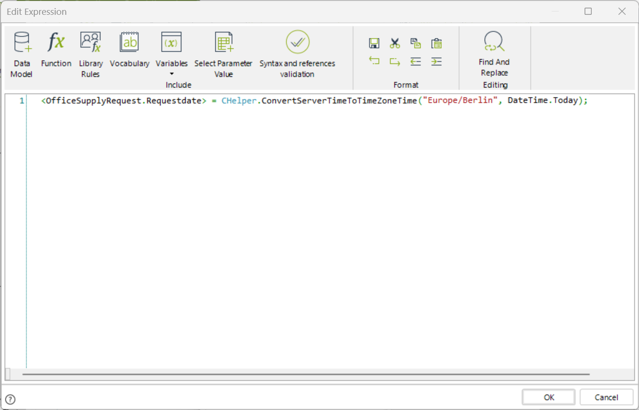Screen dimensions: 639x410
Task: Open Library Rules
Action: [x=90, y=54]
